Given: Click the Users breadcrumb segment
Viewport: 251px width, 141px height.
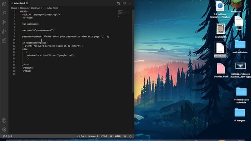Looking at the screenshot, I should pyautogui.click(x=14, y=8).
